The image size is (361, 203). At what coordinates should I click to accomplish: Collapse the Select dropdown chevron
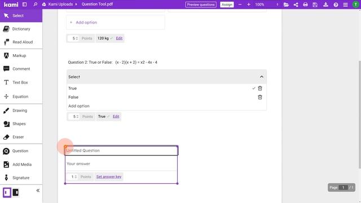tap(262, 77)
